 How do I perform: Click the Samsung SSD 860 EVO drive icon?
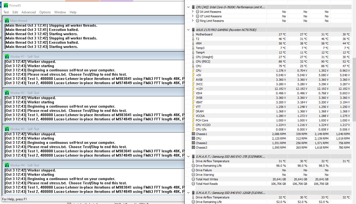click(x=193, y=157)
